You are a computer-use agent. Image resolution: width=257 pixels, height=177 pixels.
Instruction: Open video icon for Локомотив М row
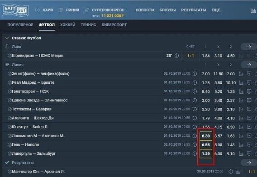pos(249,135)
